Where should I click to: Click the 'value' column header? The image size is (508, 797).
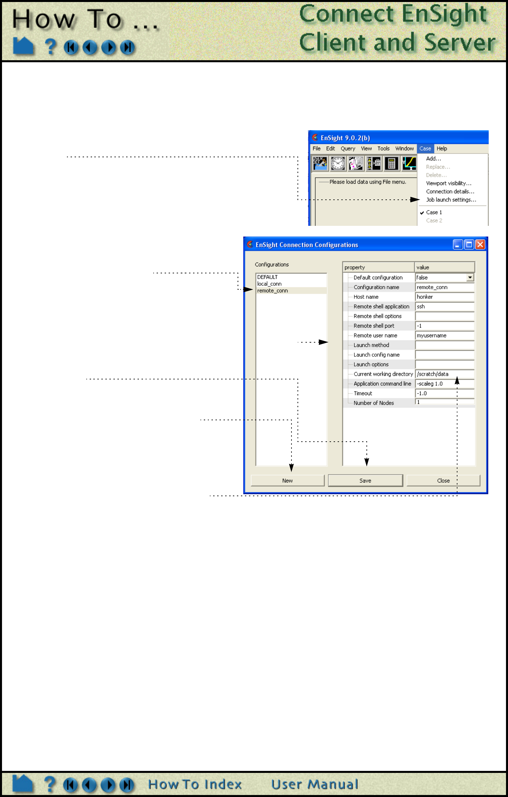pyautogui.click(x=445, y=267)
